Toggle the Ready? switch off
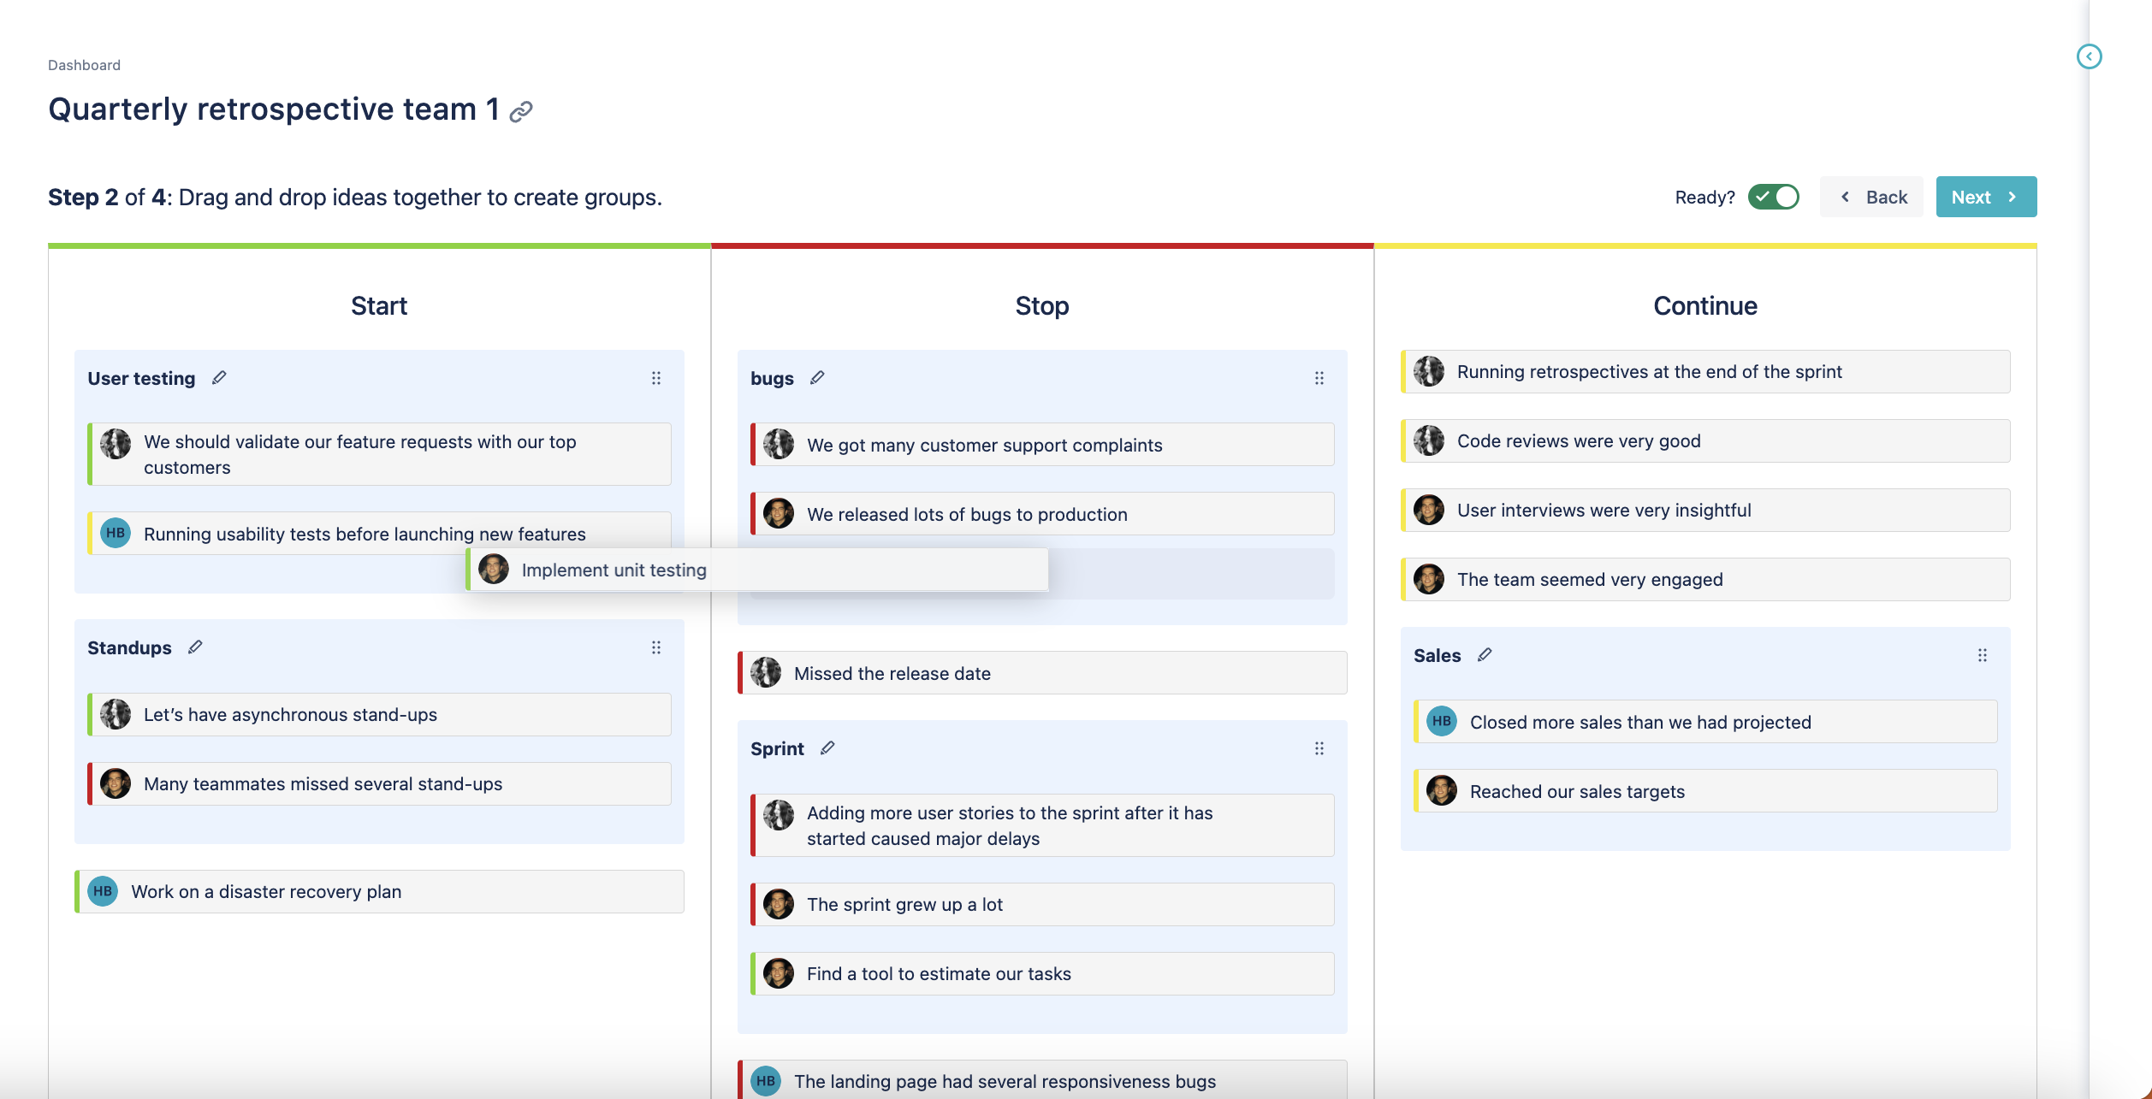 tap(1774, 197)
